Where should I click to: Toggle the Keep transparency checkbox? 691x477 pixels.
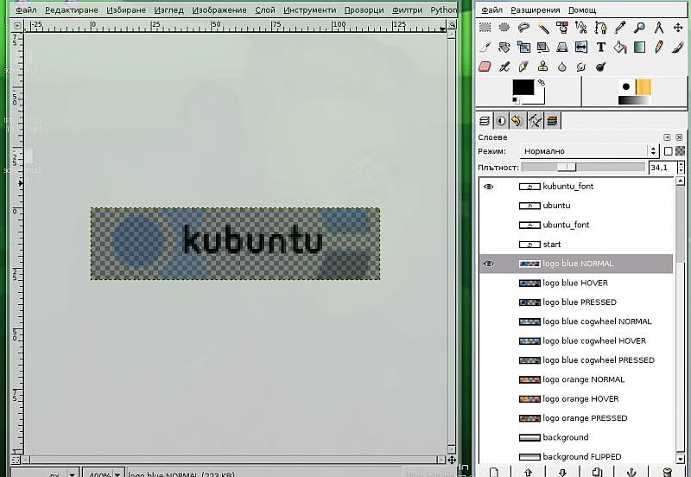668,151
